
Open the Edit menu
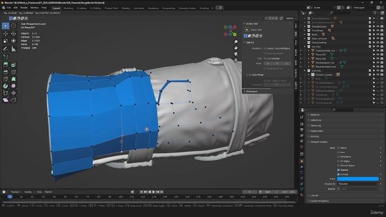click(x=16, y=8)
